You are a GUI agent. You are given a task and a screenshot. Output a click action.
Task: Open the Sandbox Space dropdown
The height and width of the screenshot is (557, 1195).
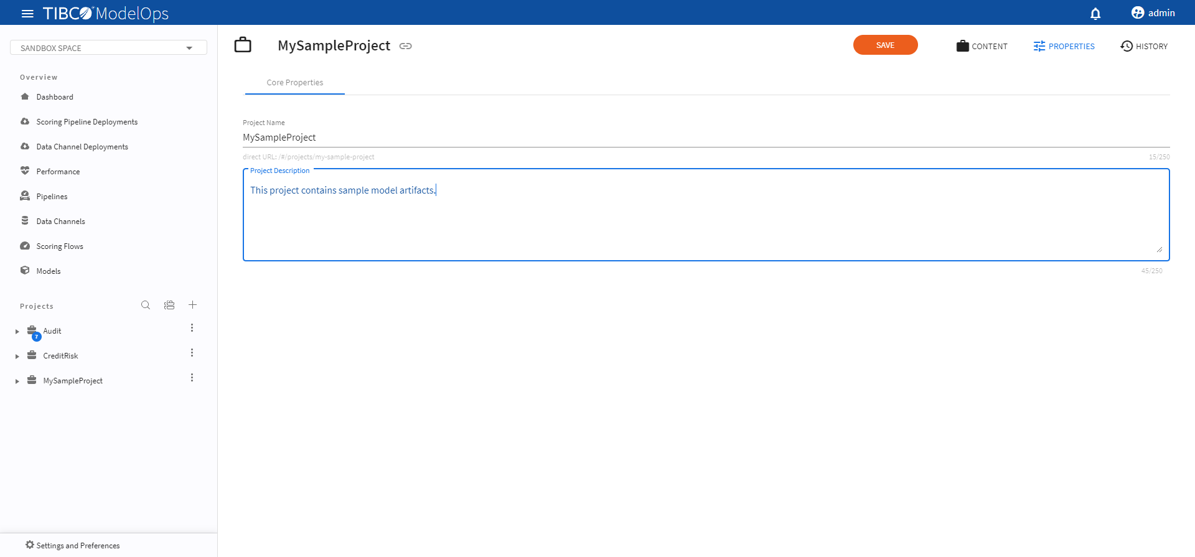[108, 48]
